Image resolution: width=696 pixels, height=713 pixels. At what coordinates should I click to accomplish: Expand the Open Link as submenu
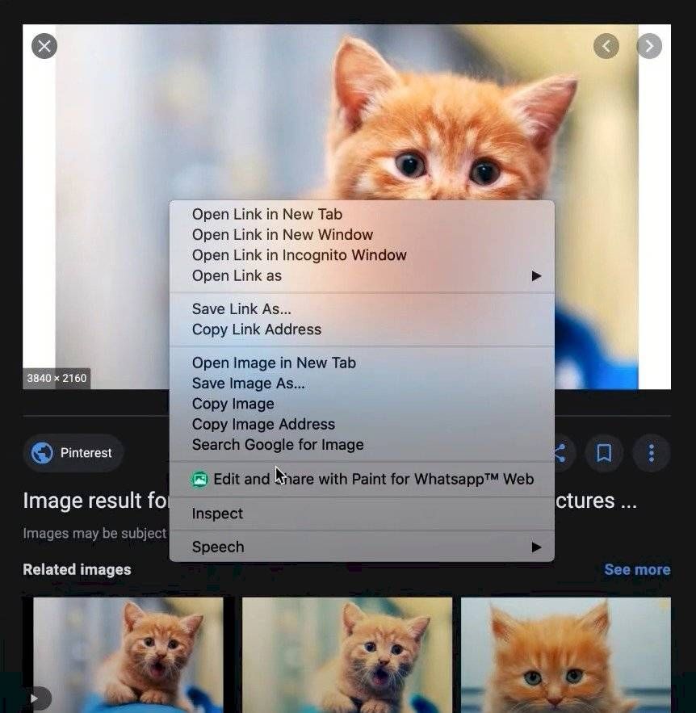(x=536, y=276)
